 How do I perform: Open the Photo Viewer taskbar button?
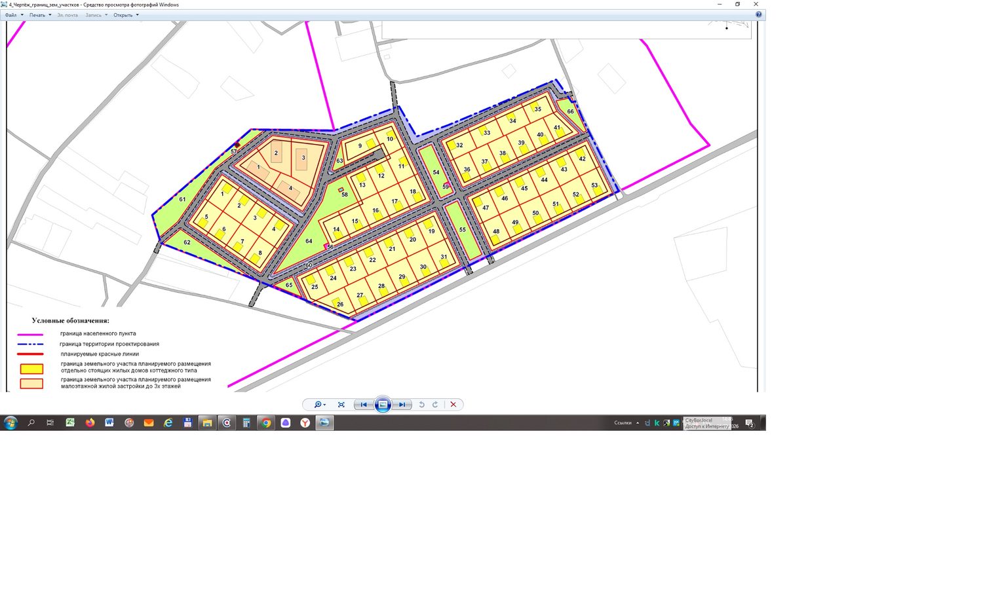tap(324, 423)
